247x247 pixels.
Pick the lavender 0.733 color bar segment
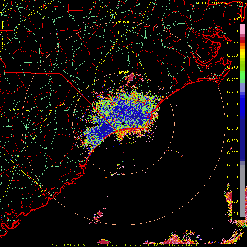click(242, 87)
